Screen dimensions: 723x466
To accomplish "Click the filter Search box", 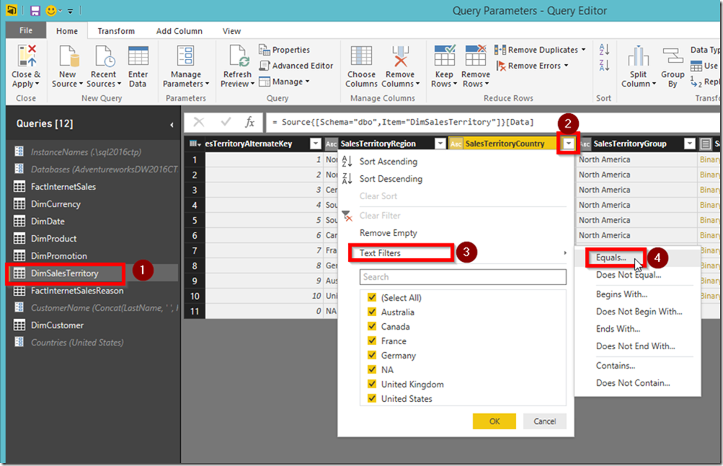I will 463,277.
